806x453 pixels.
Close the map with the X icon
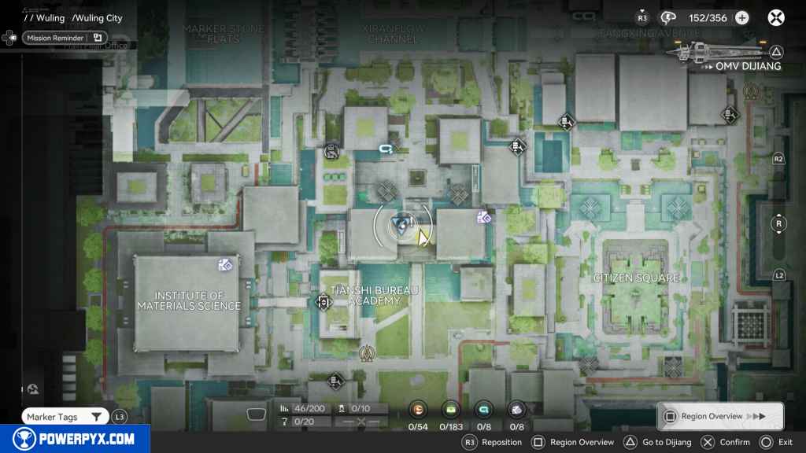tap(776, 17)
